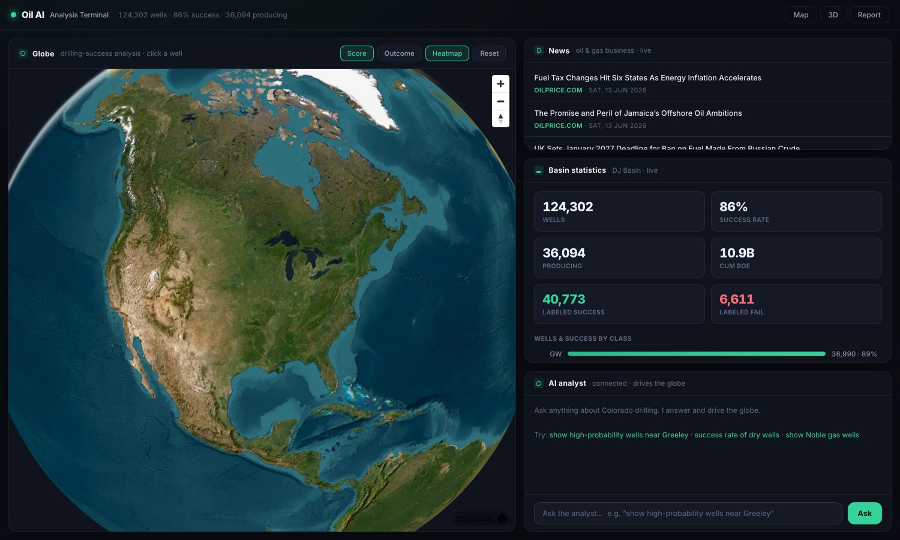900x540 pixels.
Task: Open the Fuel Tax Changes news headline
Action: click(x=647, y=78)
